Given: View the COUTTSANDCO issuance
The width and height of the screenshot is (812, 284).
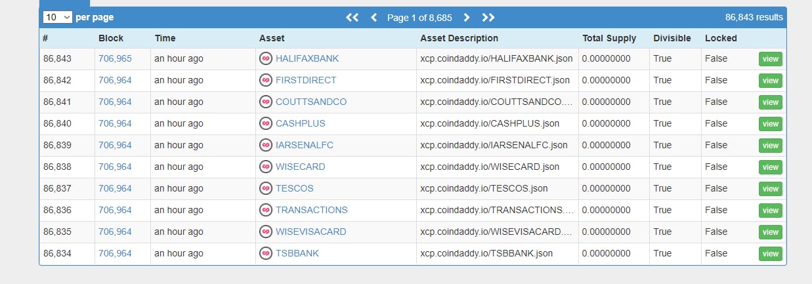Looking at the screenshot, I should click(771, 102).
